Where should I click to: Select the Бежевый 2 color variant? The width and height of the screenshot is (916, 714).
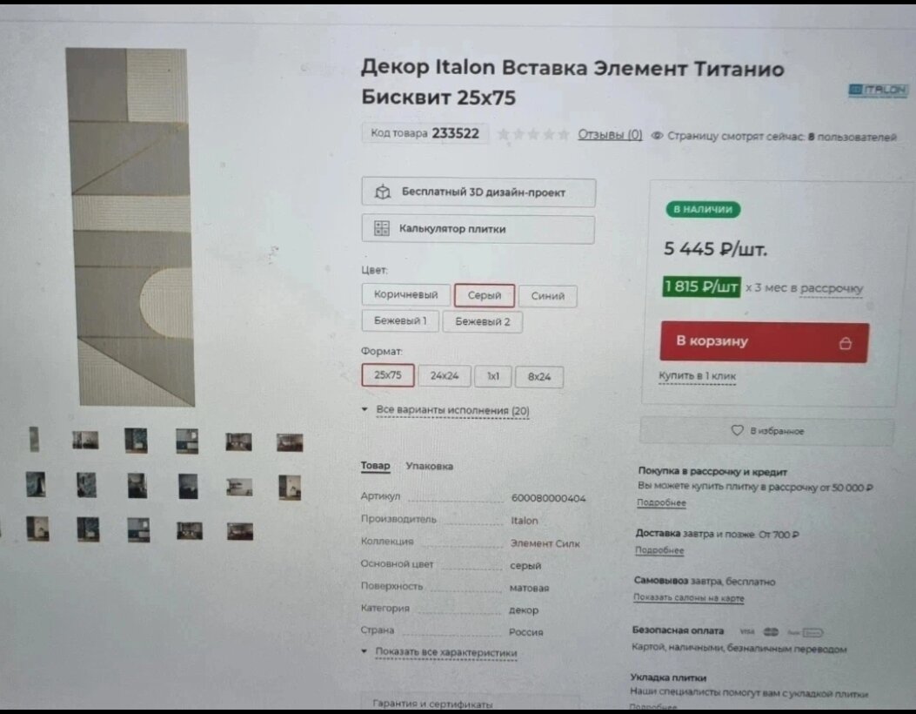pyautogui.click(x=483, y=321)
